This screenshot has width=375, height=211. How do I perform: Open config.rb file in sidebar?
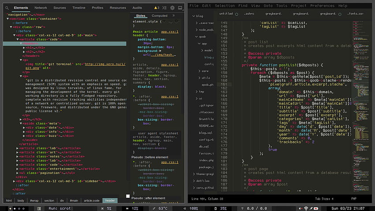[x=206, y=139]
